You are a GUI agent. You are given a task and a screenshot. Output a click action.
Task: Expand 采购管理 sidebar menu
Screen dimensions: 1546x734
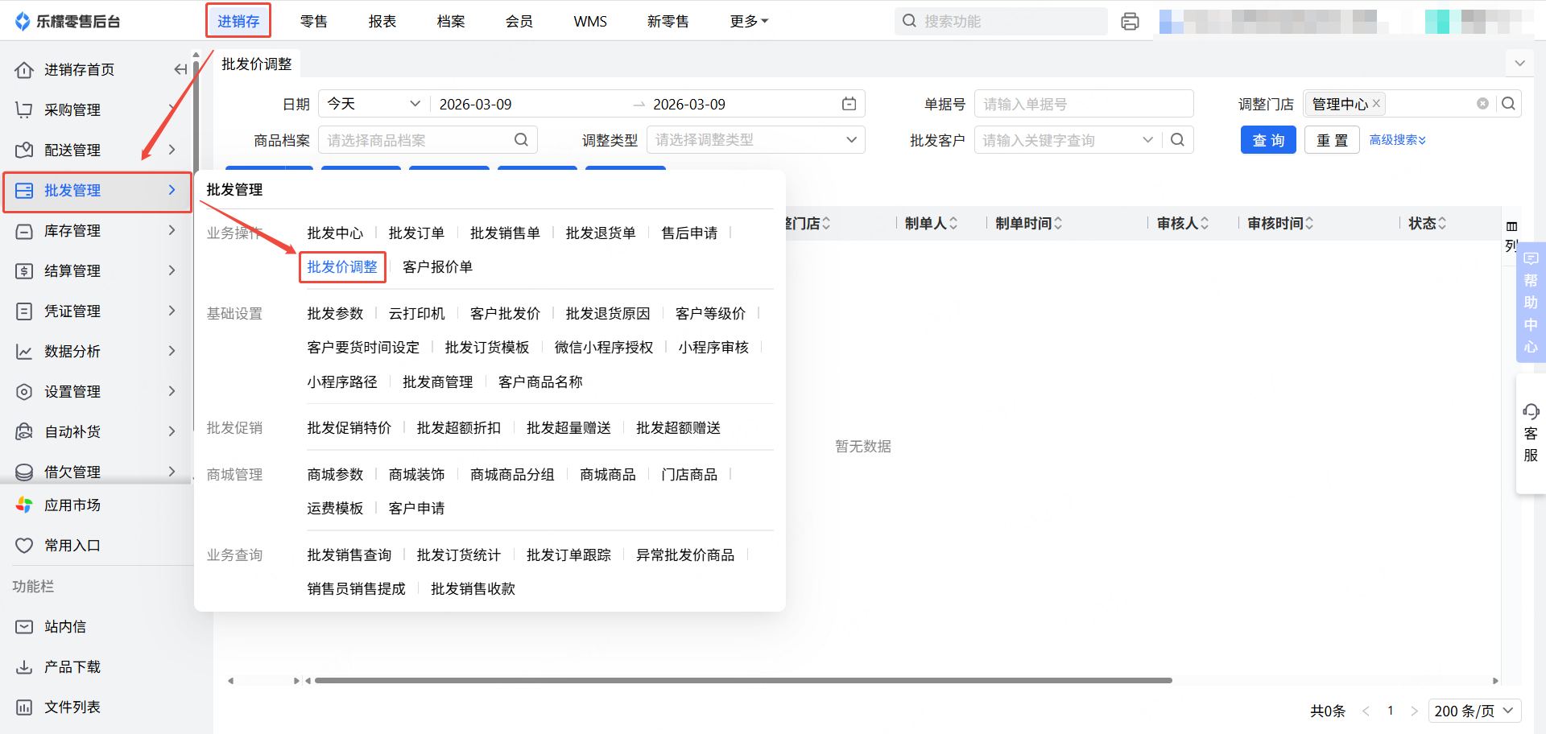tap(97, 110)
